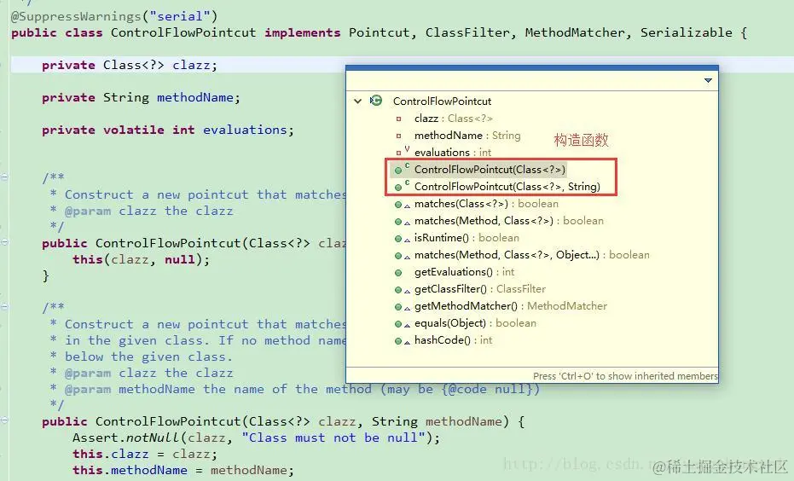Click the 'this(clazz, null);' statement
The image size is (794, 481).
[141, 260]
